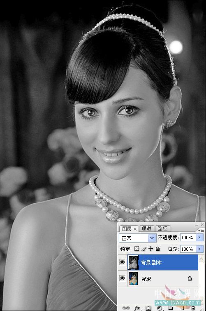Screen dimensions: 206x311
Task: Click the 不透明度 100% value field
Action: point(188,238)
